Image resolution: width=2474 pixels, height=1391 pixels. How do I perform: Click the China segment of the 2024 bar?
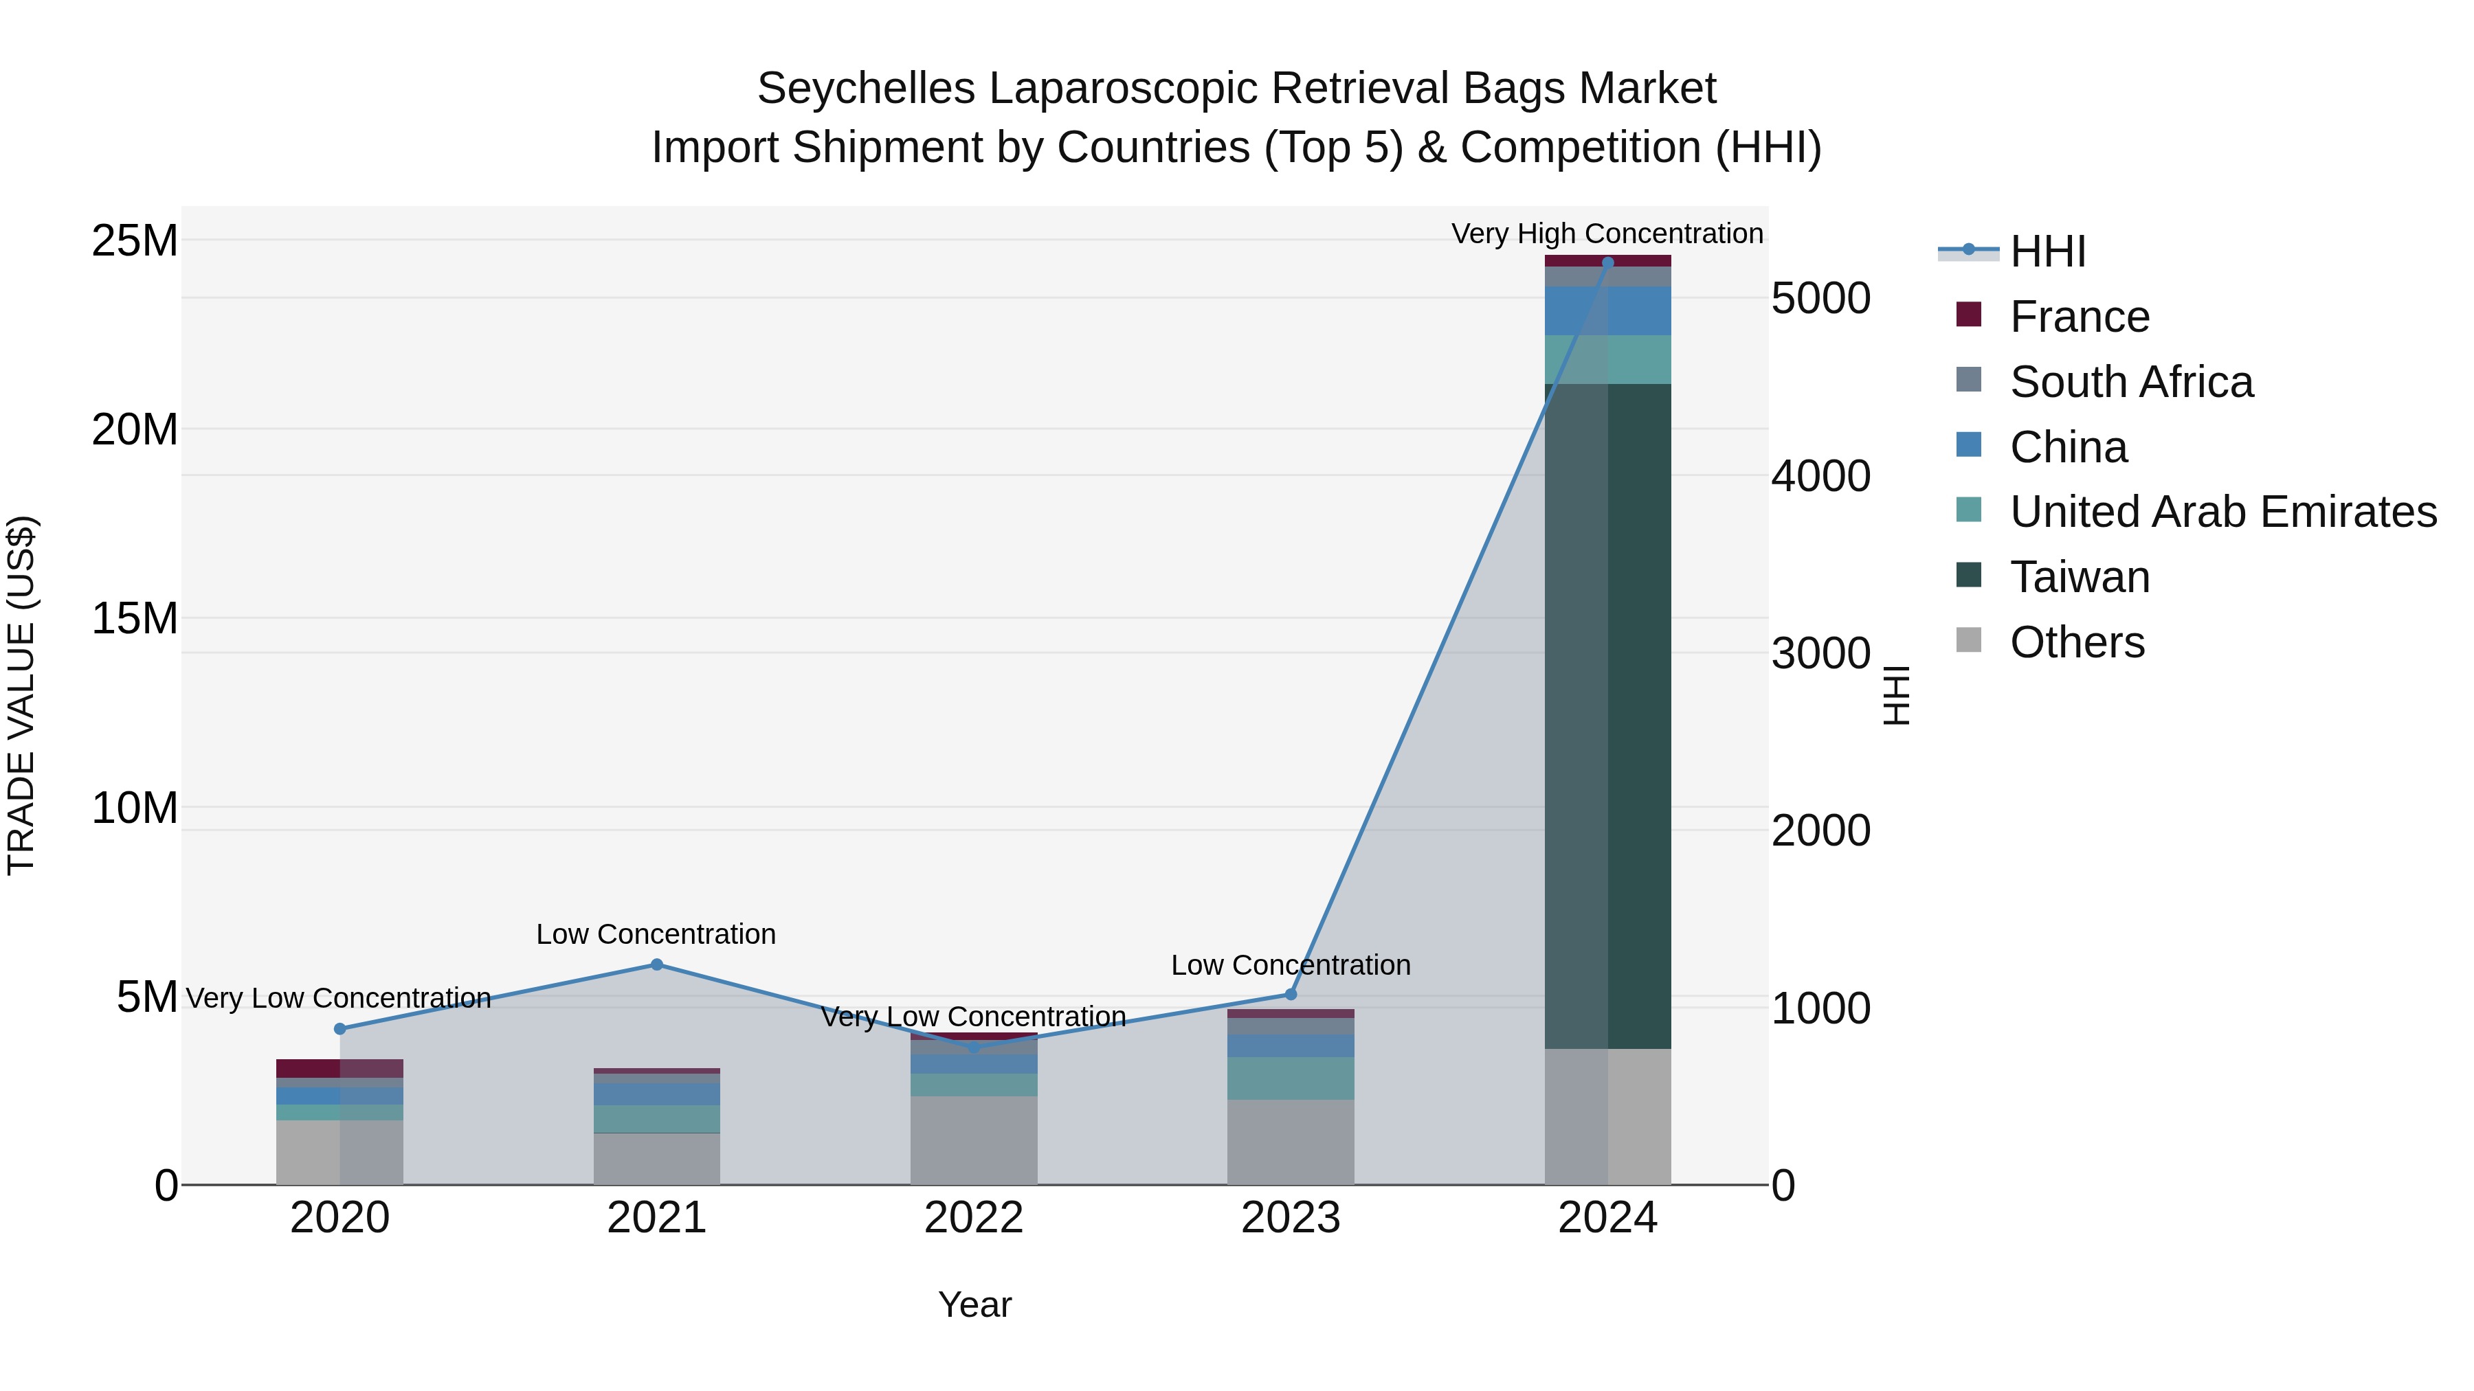pos(1607,311)
